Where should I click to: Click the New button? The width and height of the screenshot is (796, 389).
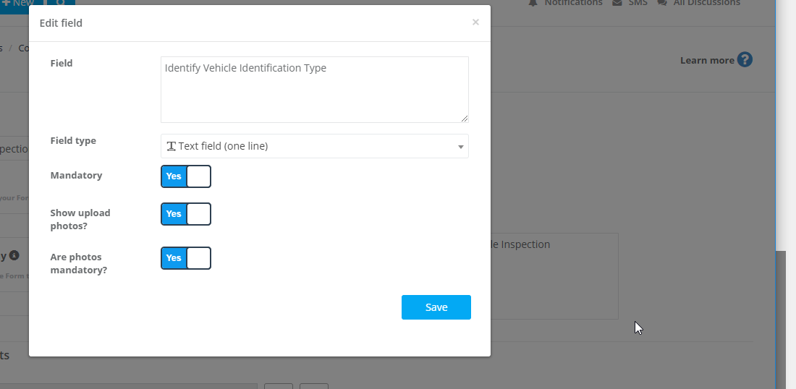pos(20,5)
